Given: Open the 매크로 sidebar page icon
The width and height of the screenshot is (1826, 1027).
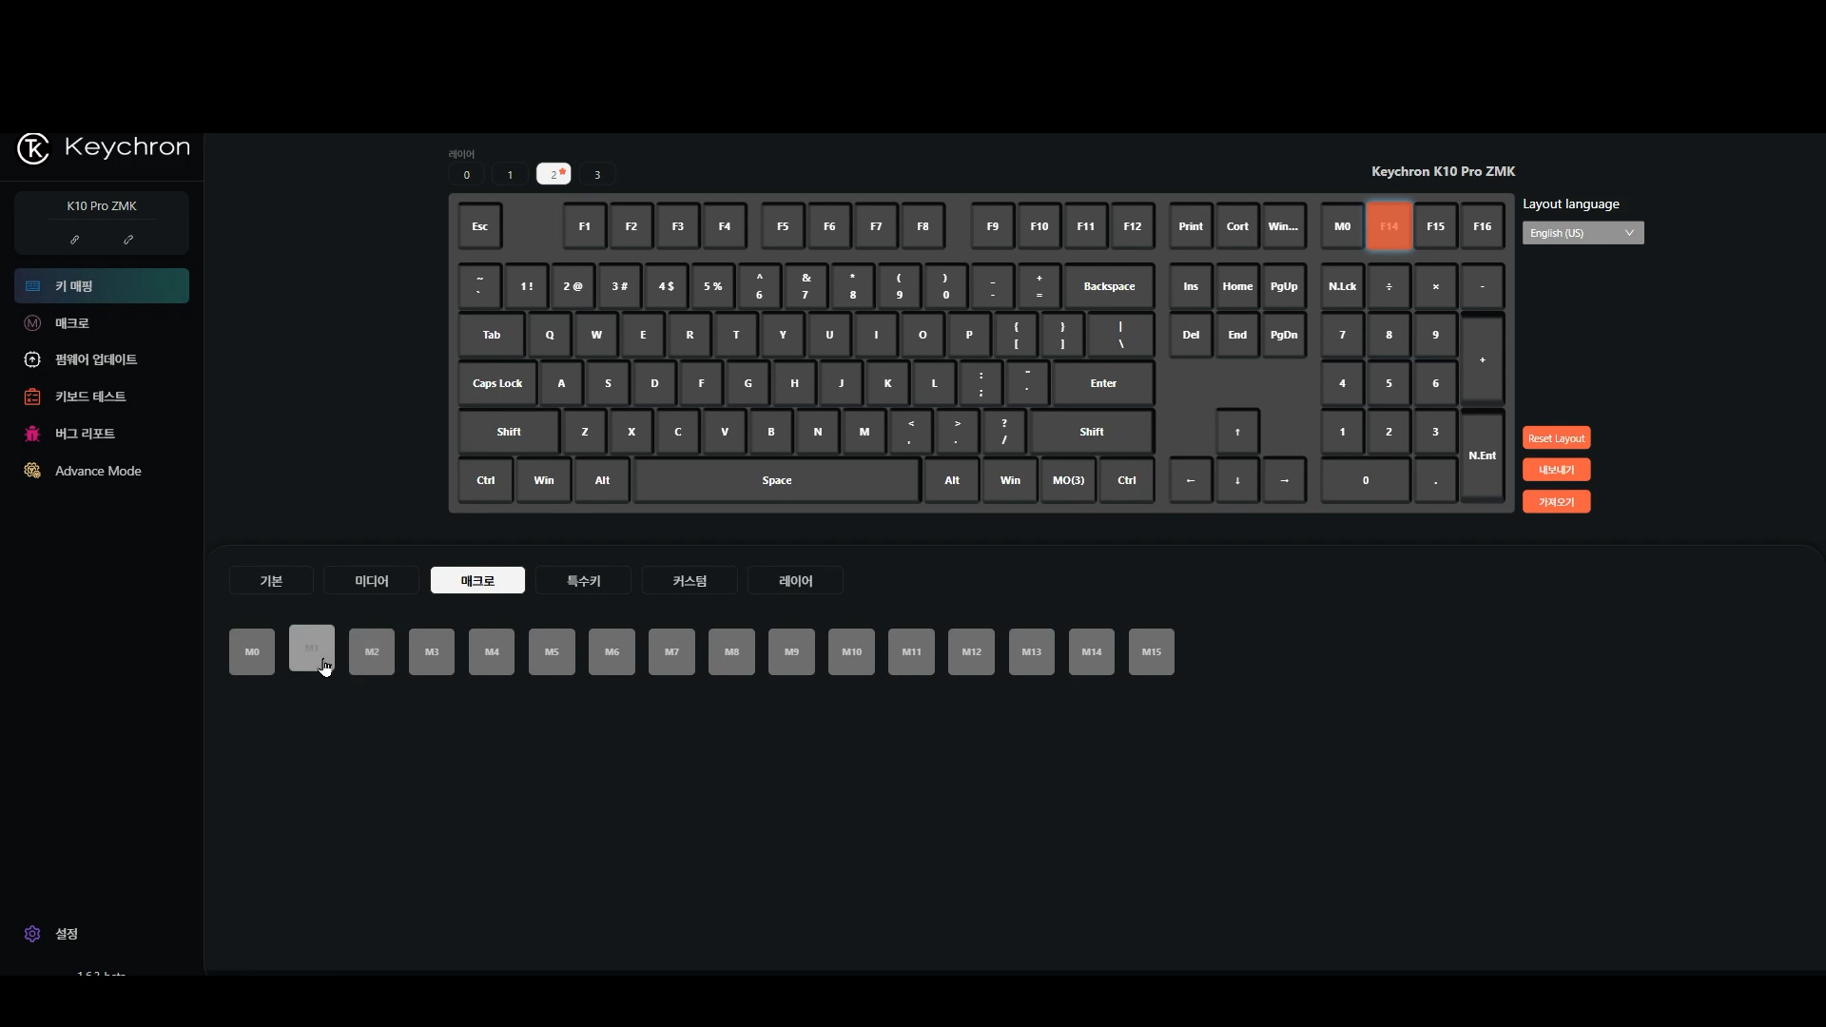Looking at the screenshot, I should click(x=32, y=323).
